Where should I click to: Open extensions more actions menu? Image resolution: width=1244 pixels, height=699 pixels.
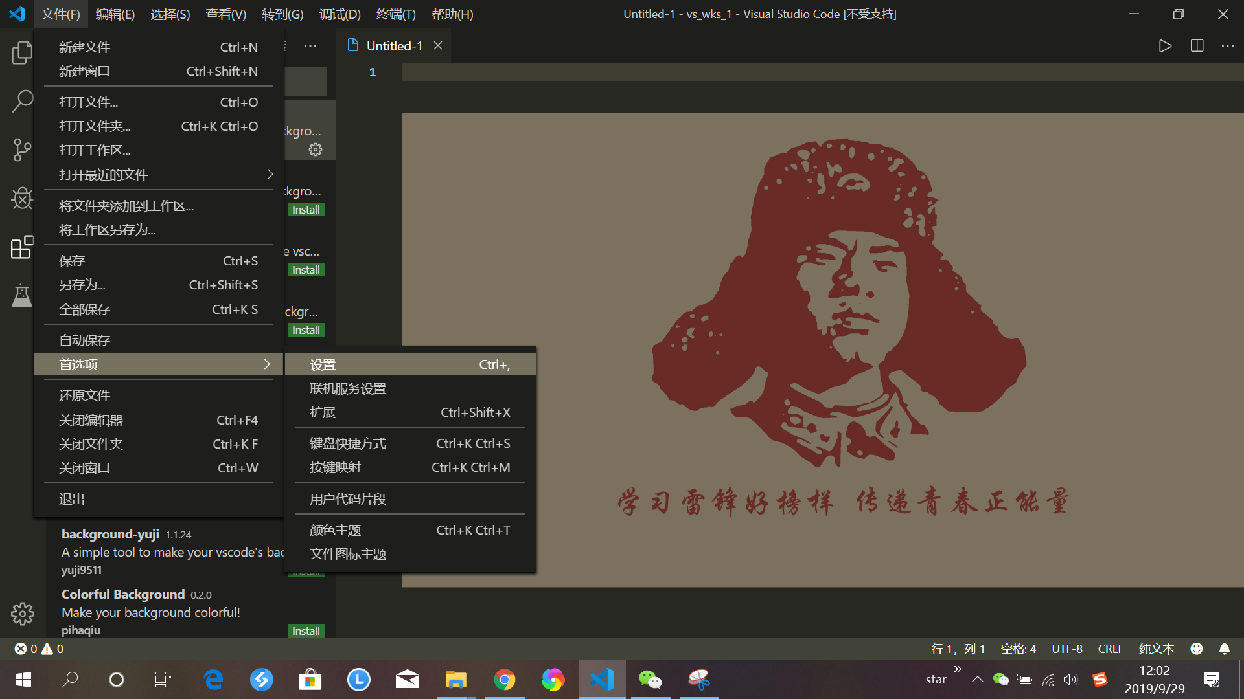[x=310, y=46]
